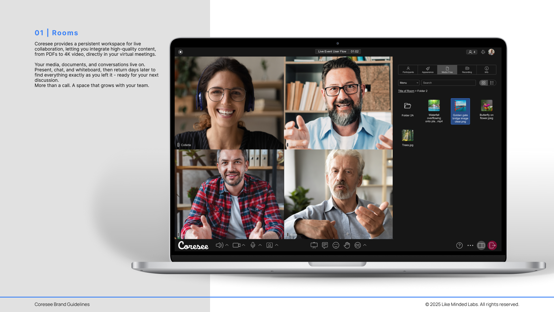Image resolution: width=554 pixels, height=312 pixels.
Task: Click the media files Search field
Action: point(448,83)
